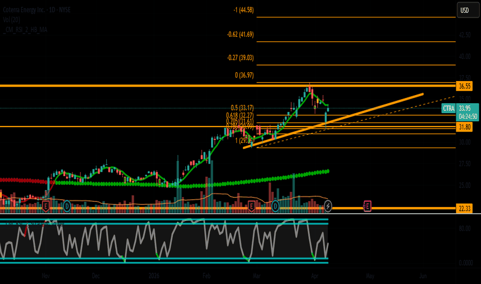
Task: Open the USD currency dropdown
Action: [464, 9]
